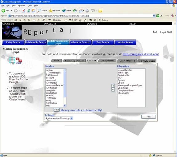The width and height of the screenshot is (177, 157).
Task: Open the Tools menu
Action: (30, 6)
